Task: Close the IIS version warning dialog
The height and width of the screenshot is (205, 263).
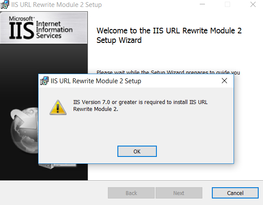Action: point(224,81)
